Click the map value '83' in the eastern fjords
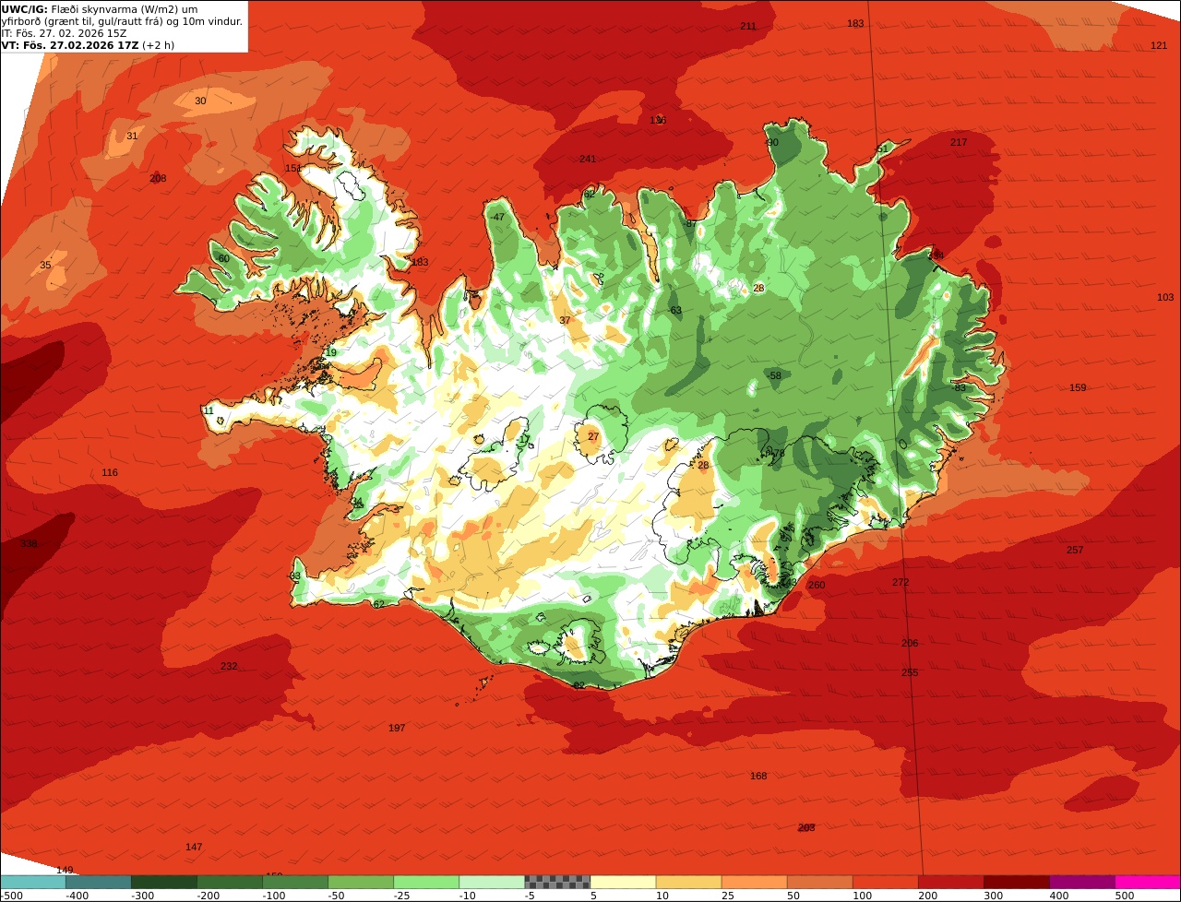The width and height of the screenshot is (1181, 902). point(960,387)
